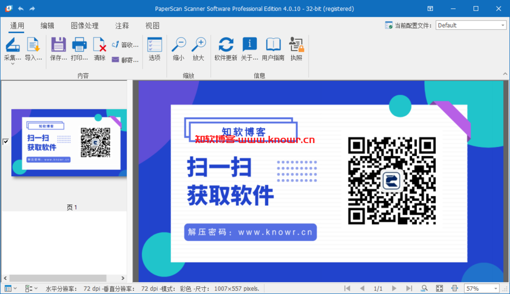510x294 pixels.
Task: Switch to the 编辑 ribbon tab
Action: 47,26
